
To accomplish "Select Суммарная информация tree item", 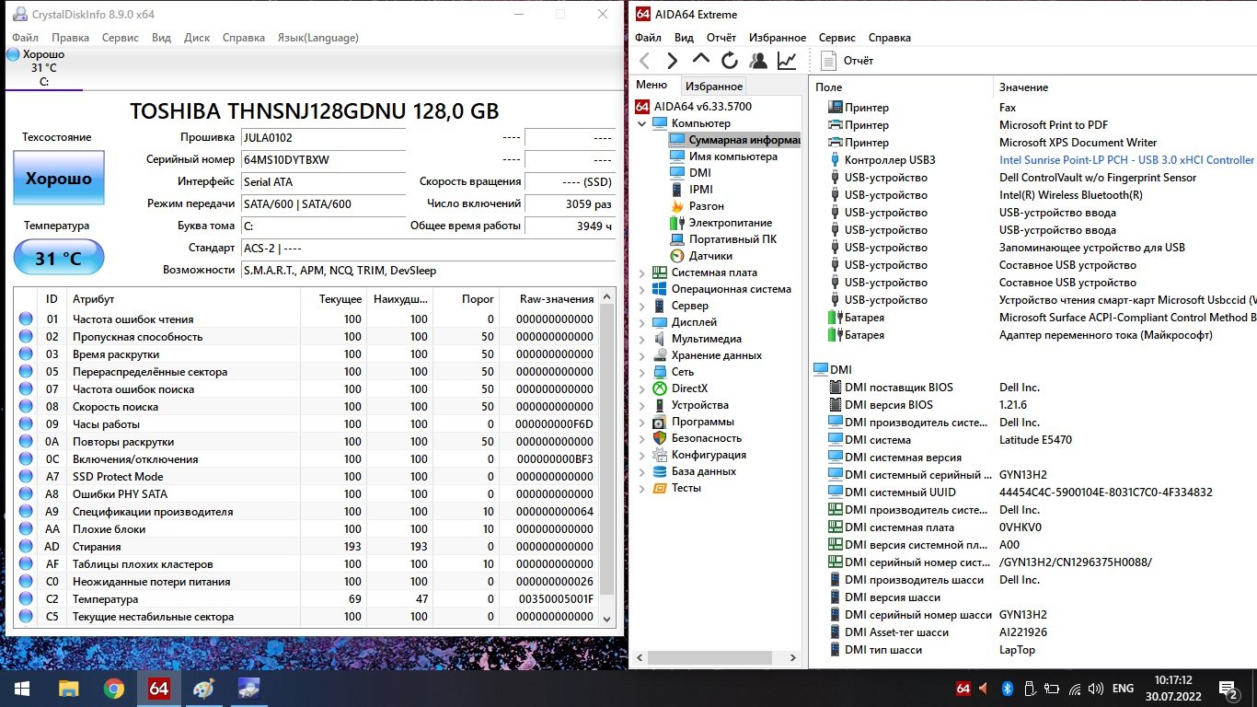I will coord(735,140).
